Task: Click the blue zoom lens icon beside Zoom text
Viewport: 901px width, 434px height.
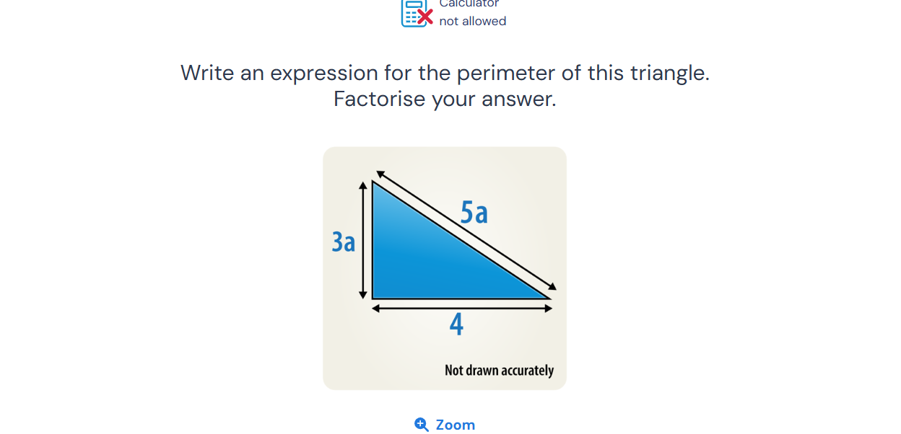Action: (420, 425)
